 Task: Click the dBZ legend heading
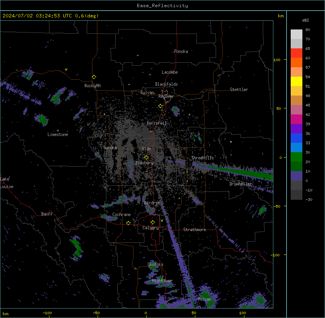coord(305,20)
